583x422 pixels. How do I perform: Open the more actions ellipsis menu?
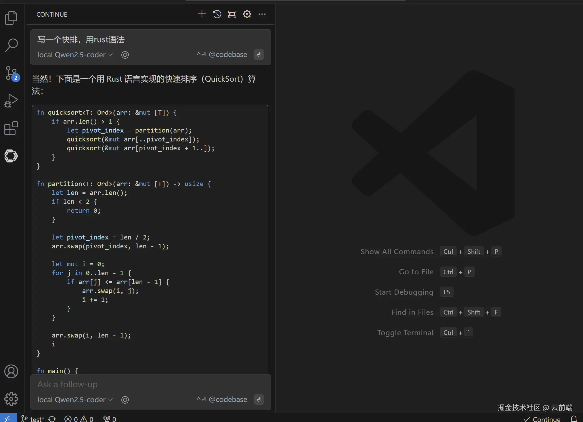(x=262, y=14)
